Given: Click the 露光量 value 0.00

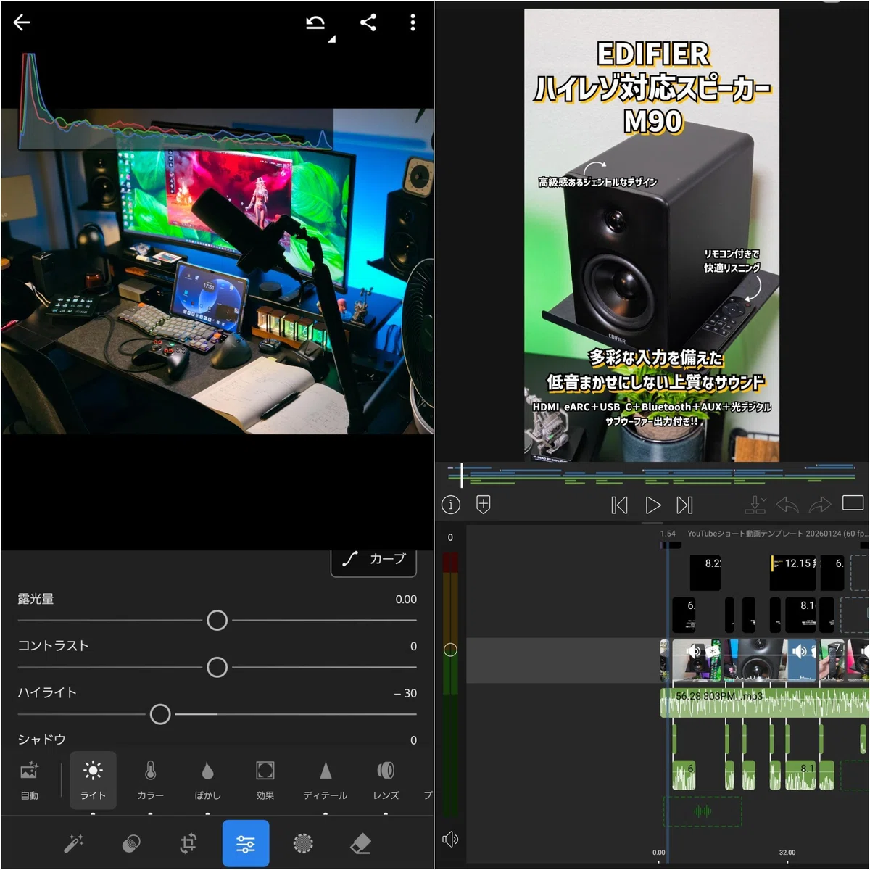Looking at the screenshot, I should coord(406,600).
